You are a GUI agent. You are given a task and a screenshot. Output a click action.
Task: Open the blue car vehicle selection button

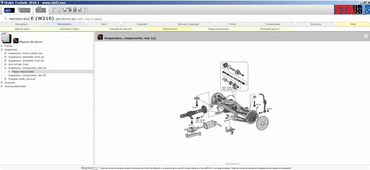point(9,10)
